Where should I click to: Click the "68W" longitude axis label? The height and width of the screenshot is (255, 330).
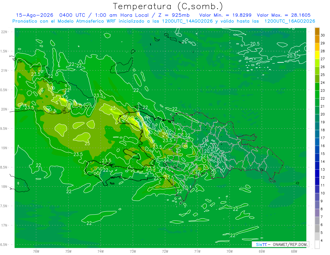click(x=294, y=251)
